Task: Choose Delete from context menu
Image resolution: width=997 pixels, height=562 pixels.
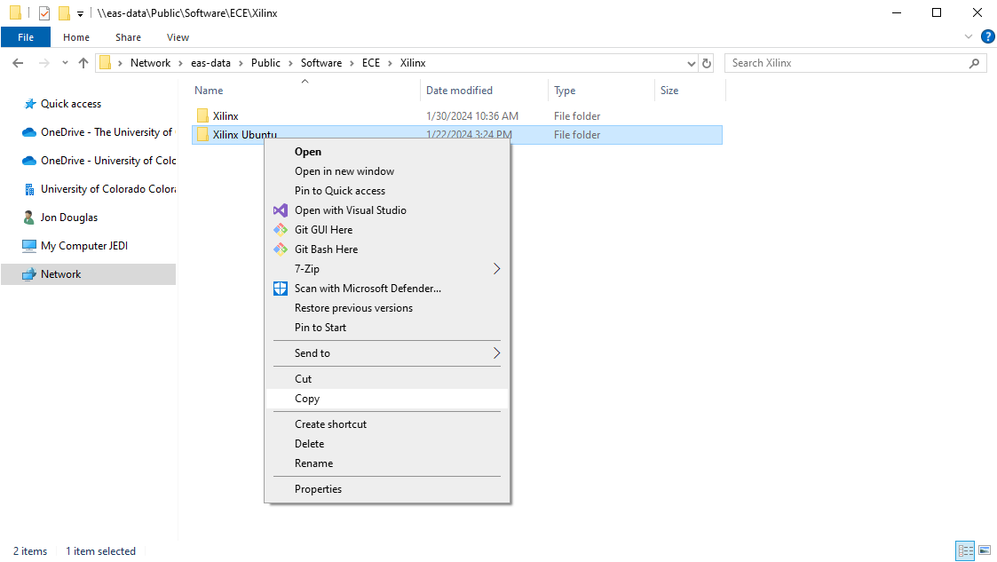Action: tap(387, 444)
